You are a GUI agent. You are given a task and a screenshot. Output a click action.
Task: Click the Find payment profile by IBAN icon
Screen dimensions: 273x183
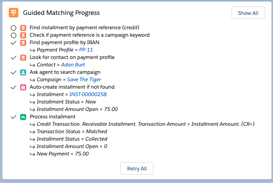point(23,42)
